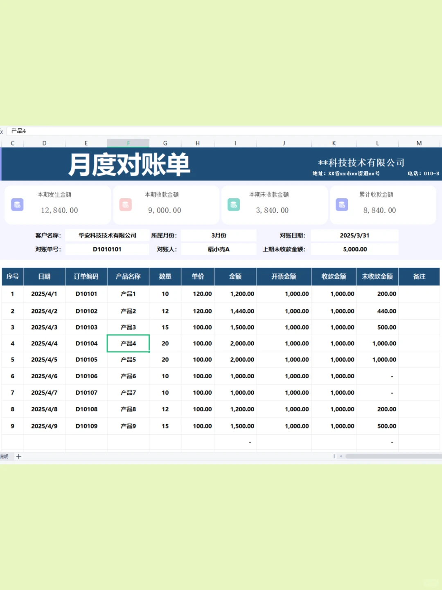
Task: Select the cell showing 5,000.00 上期未收款金额
Action: [x=354, y=249]
